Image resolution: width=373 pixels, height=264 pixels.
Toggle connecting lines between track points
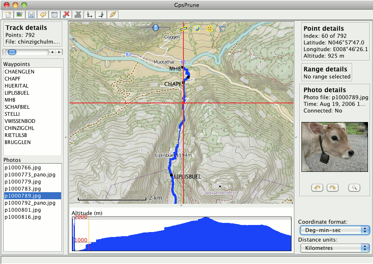tap(222, 28)
